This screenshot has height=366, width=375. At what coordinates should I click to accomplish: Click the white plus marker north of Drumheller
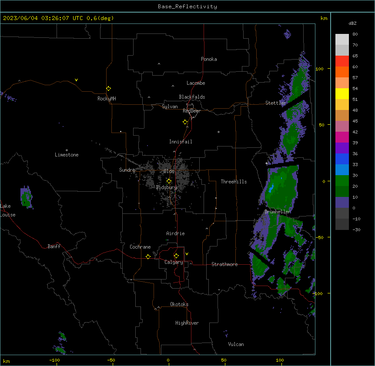(266, 163)
